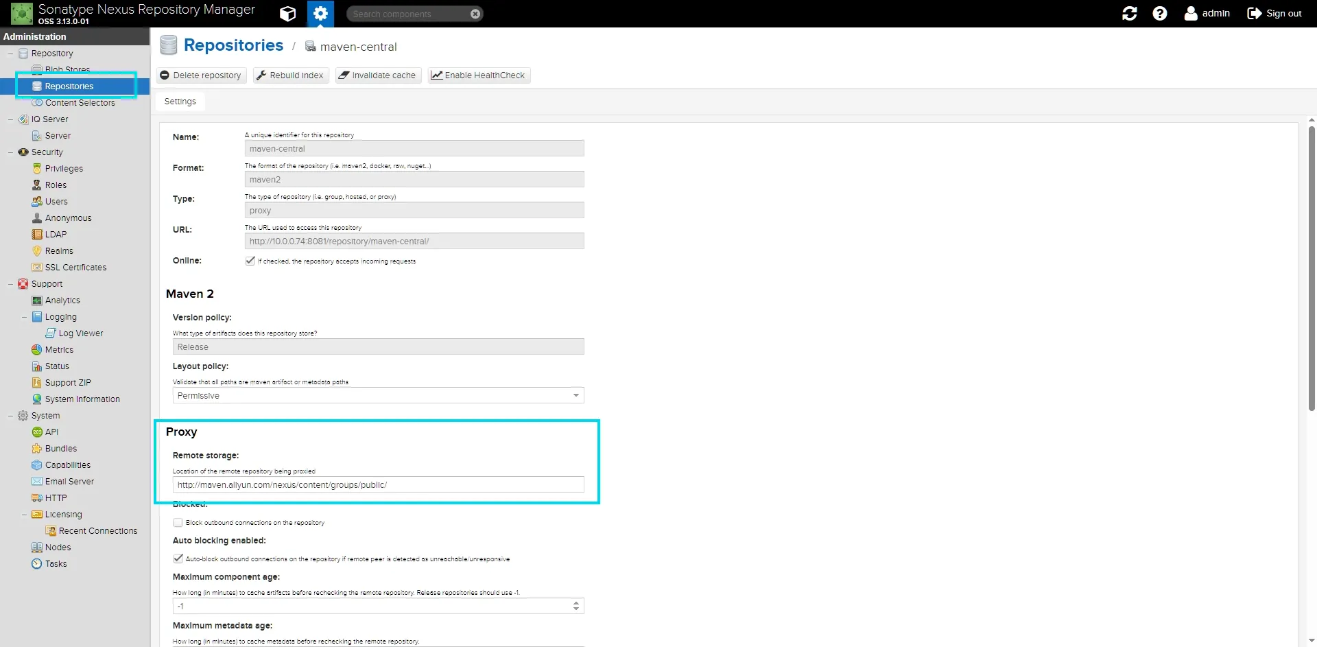
Task: Open the Administration gear icon
Action: [x=320, y=14]
